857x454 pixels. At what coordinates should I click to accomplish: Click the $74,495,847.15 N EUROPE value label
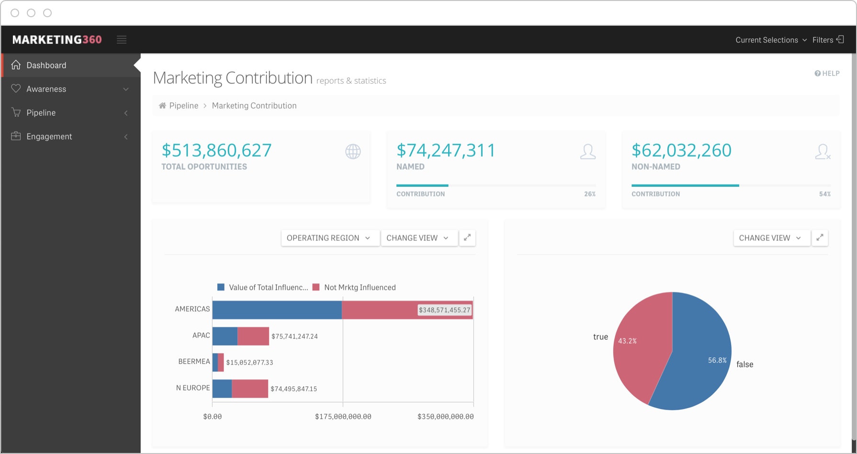pyautogui.click(x=293, y=389)
